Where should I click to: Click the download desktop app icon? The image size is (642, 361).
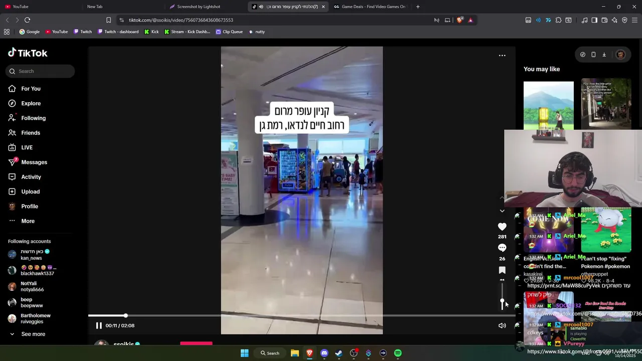tap(604, 55)
